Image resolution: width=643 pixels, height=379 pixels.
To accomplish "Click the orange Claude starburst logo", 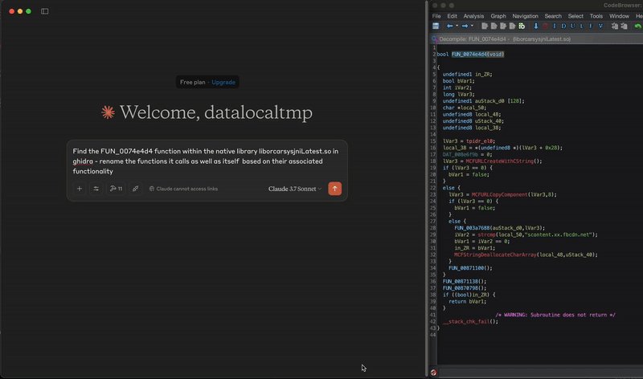I will coord(109,112).
